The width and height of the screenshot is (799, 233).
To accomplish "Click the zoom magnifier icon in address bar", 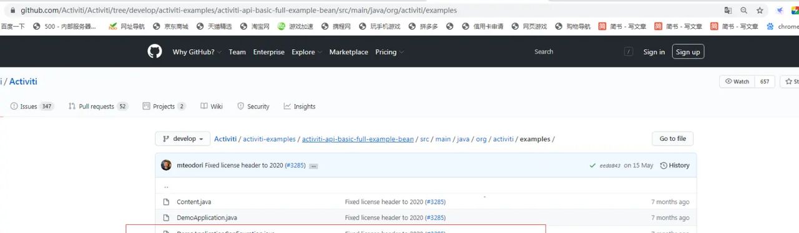I will [744, 11].
